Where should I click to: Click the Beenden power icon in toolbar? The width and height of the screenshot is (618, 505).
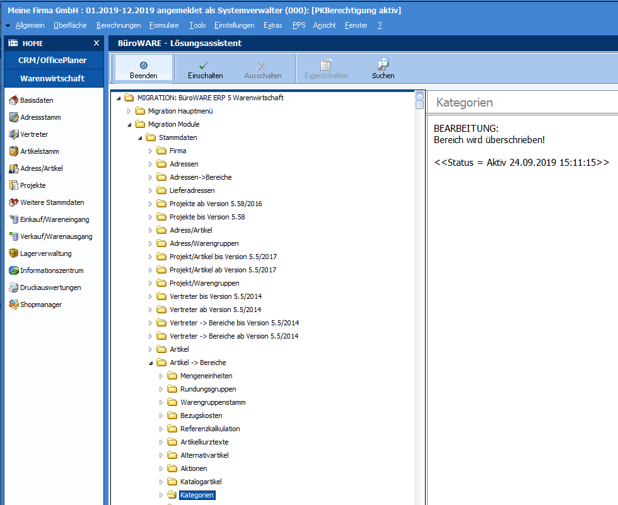(x=143, y=65)
